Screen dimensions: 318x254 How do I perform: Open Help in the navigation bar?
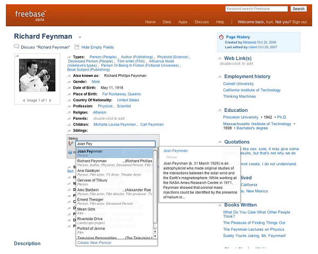point(220,22)
